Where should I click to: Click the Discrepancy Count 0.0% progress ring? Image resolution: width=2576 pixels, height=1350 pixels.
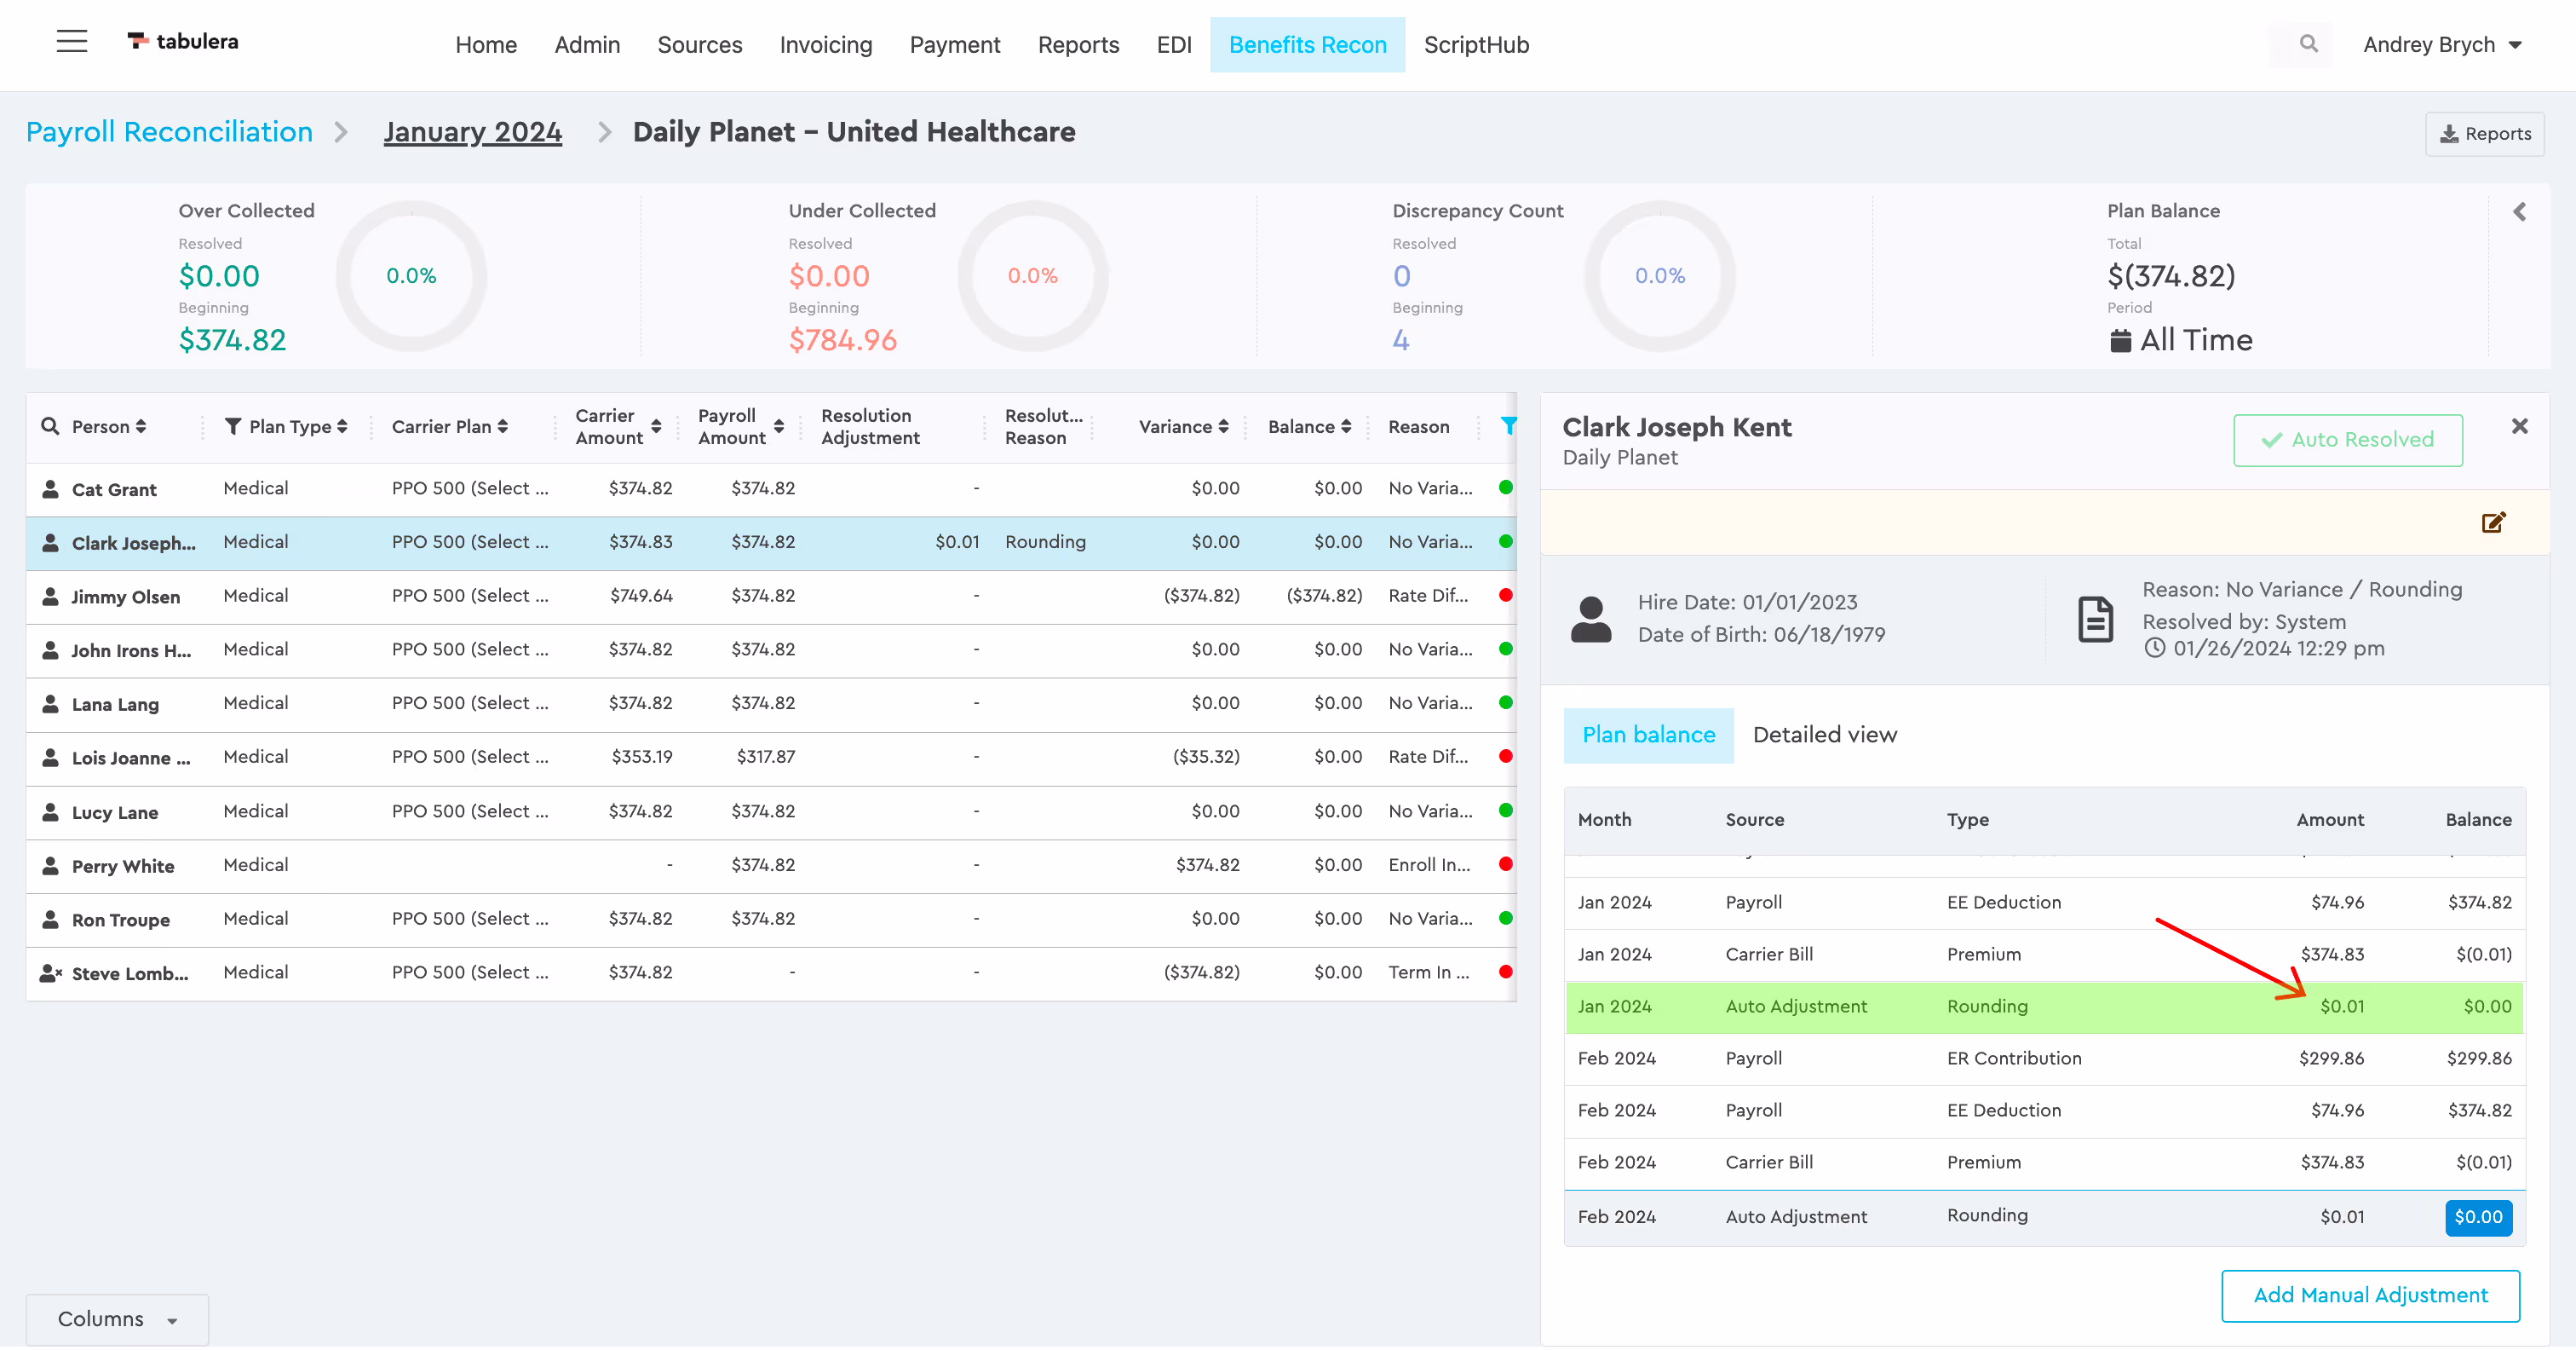1660,276
